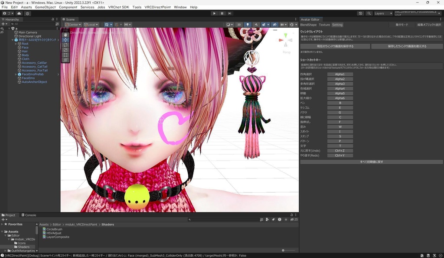Open Scene draw mode shading dropdown
The height and width of the screenshot is (258, 444).
click(x=229, y=25)
